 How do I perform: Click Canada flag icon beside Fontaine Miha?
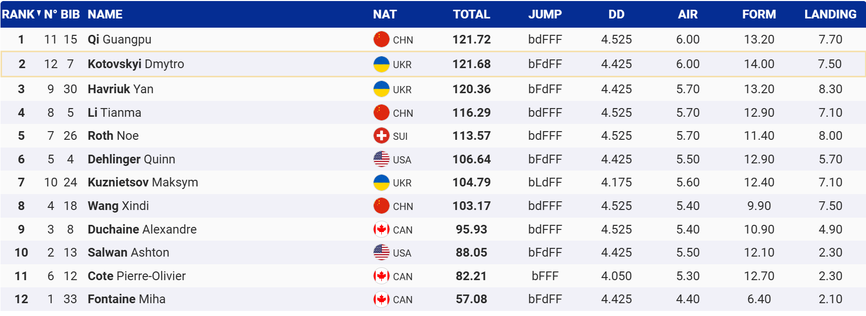click(381, 299)
